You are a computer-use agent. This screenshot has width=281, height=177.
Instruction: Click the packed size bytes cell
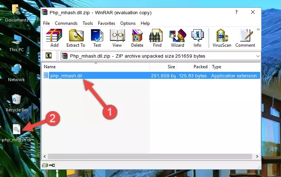pos(193,76)
